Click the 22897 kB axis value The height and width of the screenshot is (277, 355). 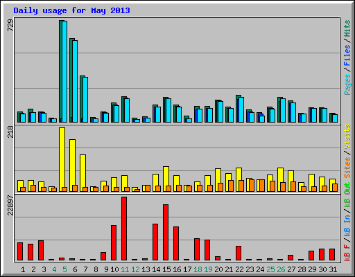(10, 206)
